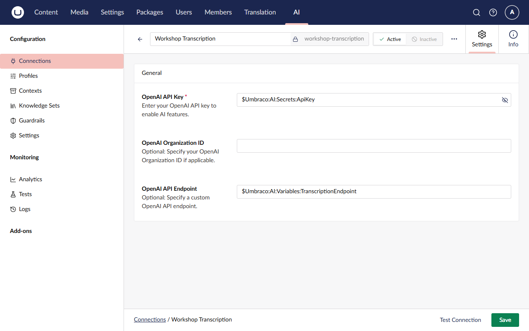Open the top navigation Settings section

[112, 12]
